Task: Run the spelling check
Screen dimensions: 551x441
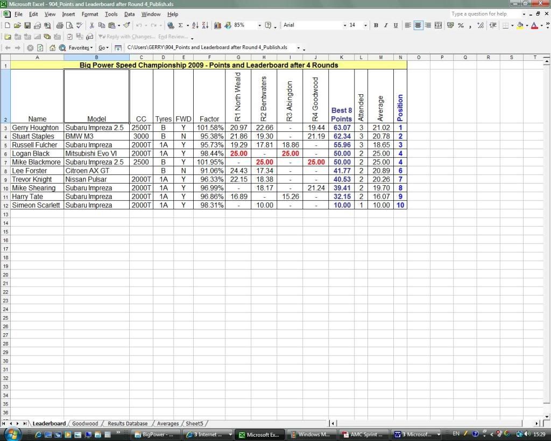Action: tap(80, 25)
